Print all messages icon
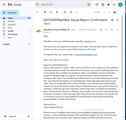Image resolution: width=126 pixels, height=120 pixels. [112, 20]
